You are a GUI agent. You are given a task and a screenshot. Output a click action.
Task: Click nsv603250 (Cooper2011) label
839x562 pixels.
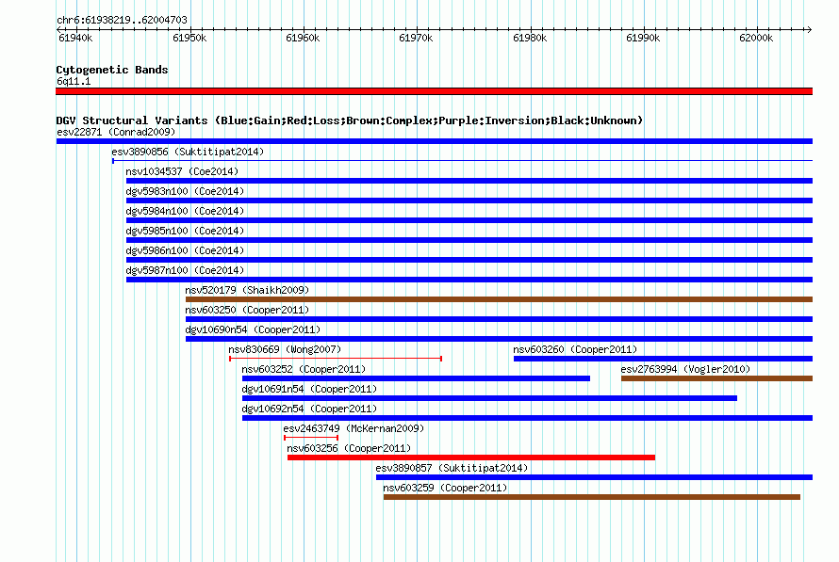[247, 310]
